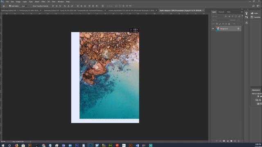
Task: Click the new adjustment layer icon
Action: coord(228,141)
